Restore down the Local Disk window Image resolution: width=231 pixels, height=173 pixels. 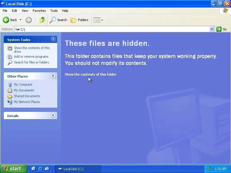[x=220, y=4]
